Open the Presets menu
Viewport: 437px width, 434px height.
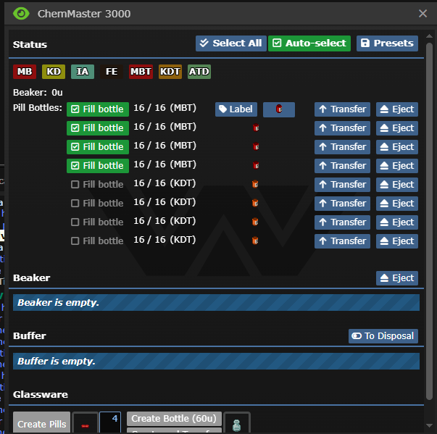tap(387, 43)
